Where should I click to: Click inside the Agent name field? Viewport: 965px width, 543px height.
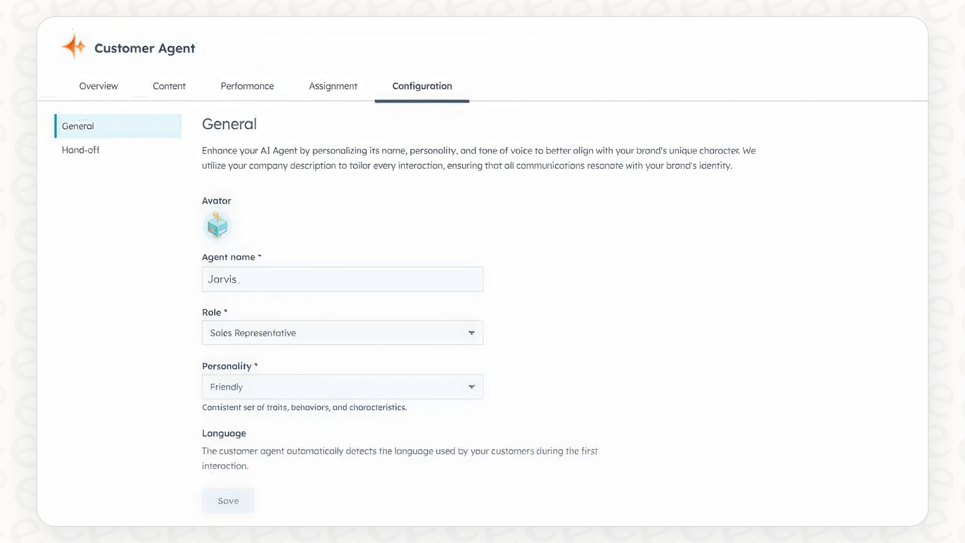(x=342, y=279)
